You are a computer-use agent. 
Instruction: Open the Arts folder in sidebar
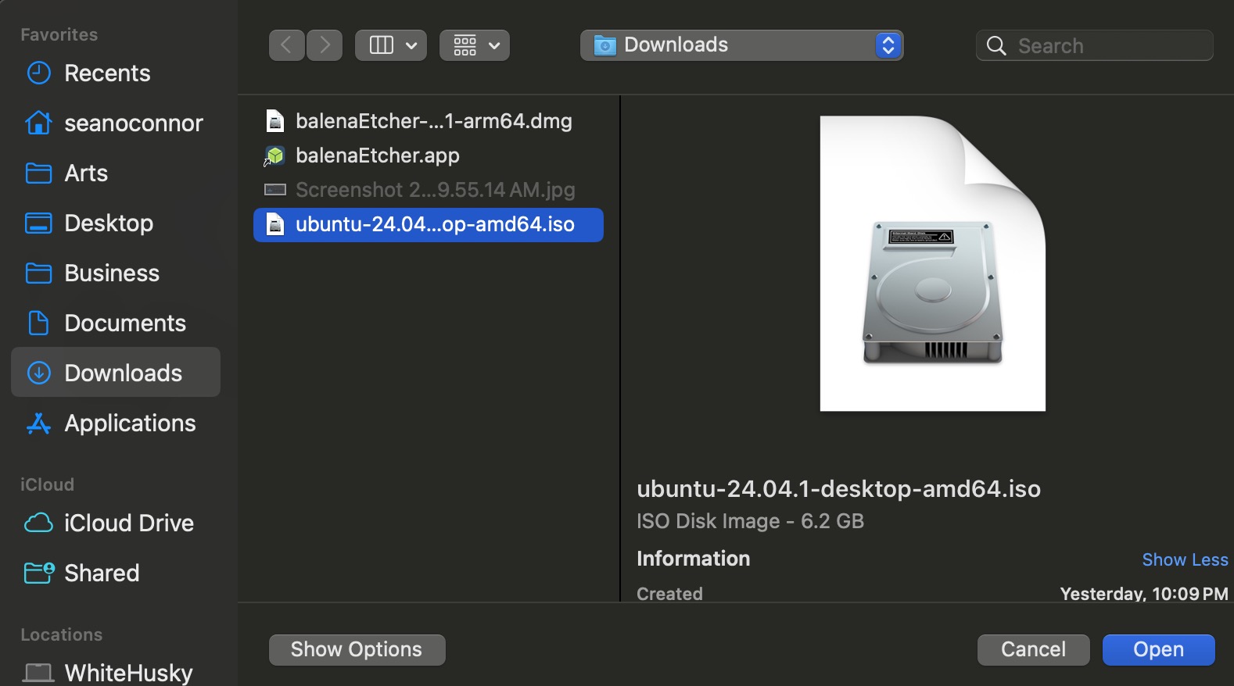[116, 173]
